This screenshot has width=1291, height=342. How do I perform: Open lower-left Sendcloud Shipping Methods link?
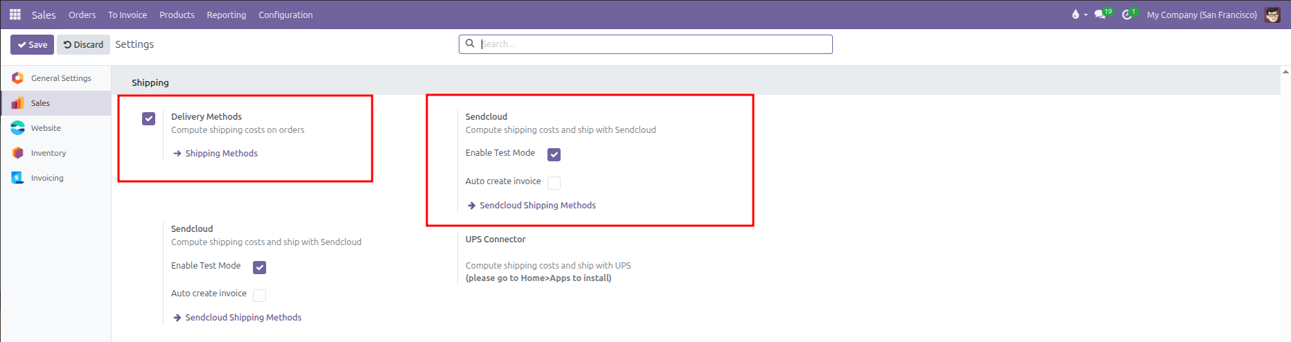(x=243, y=318)
